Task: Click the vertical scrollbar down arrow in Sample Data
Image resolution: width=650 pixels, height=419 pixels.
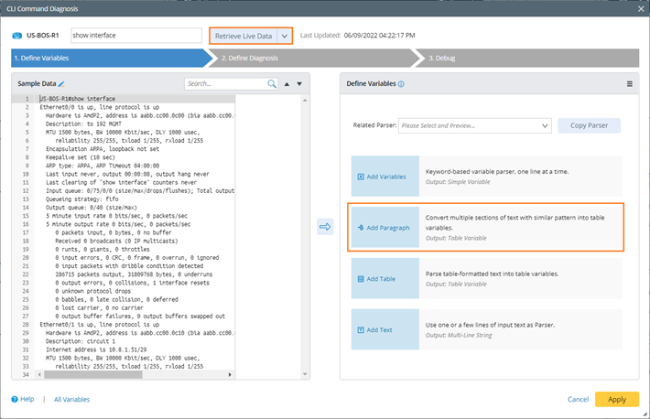Action: 305,374
